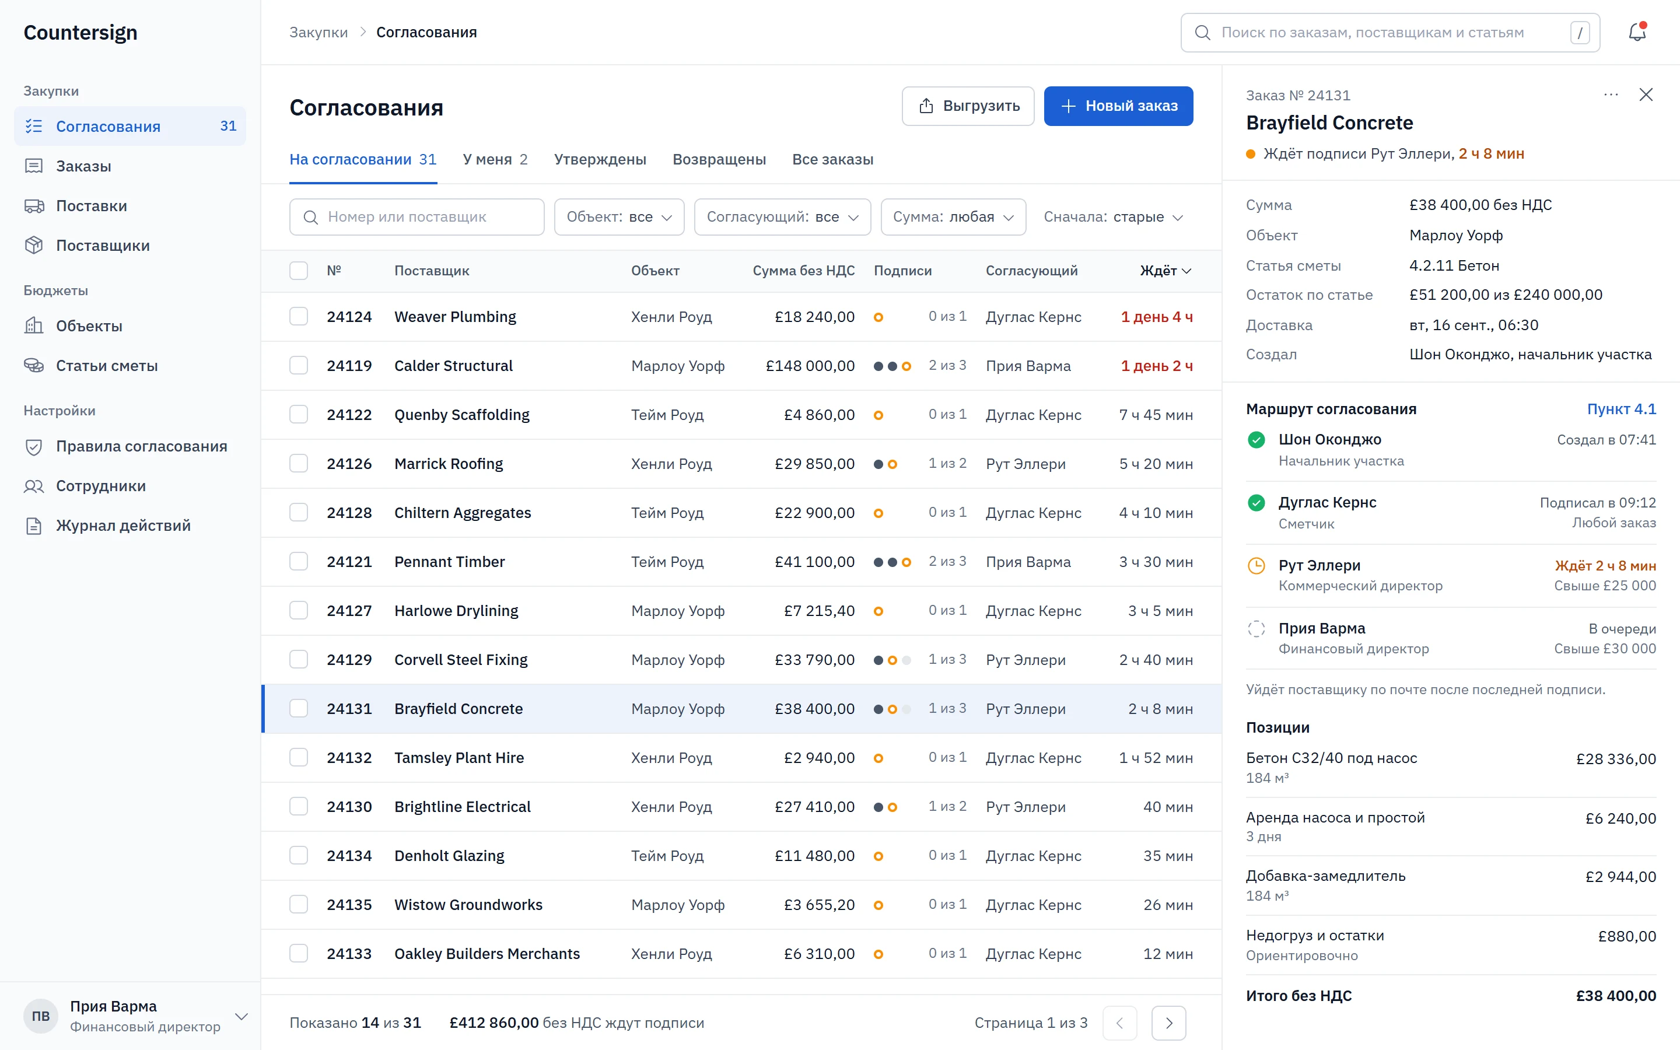Screen dimensions: 1680x1050
Task: Switch to the Возвращены tab
Action: (x=719, y=159)
